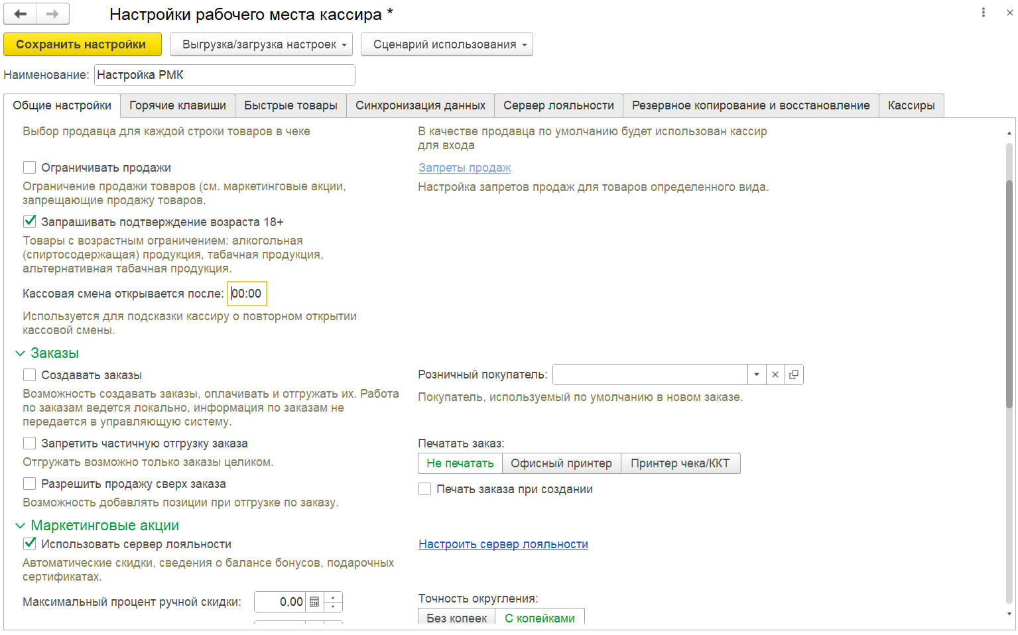Screen dimensions: 1018x635
Task: Click the Розничный покупатель input field
Action: [651, 375]
